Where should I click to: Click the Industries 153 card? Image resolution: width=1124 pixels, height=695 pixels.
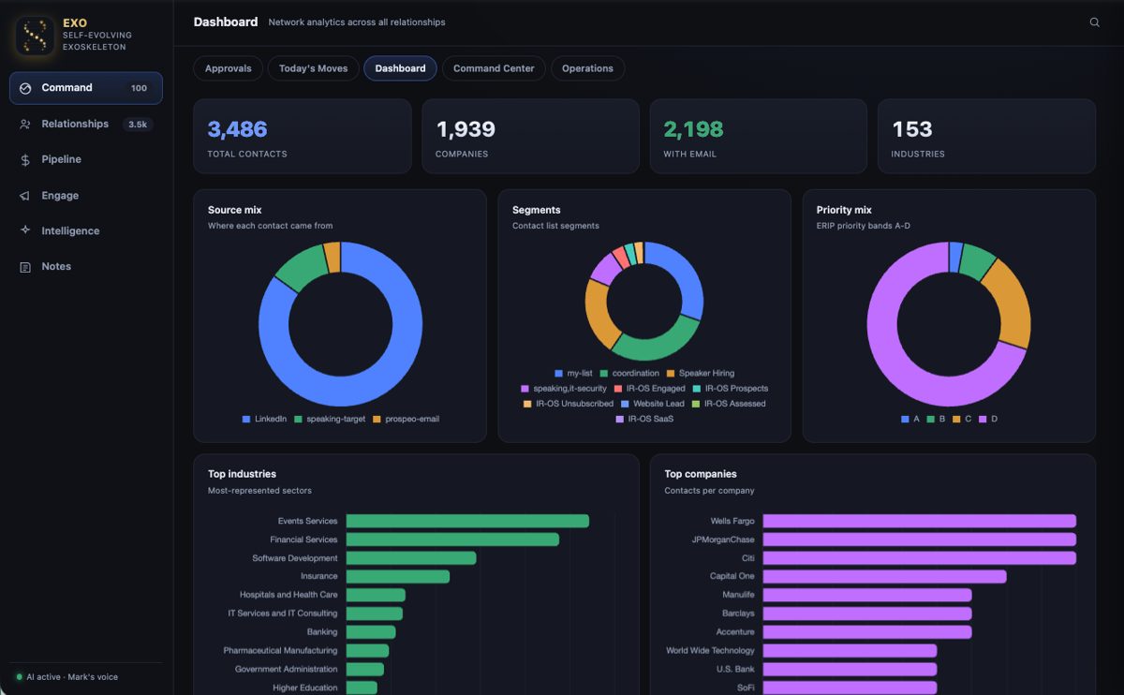pyautogui.click(x=986, y=137)
